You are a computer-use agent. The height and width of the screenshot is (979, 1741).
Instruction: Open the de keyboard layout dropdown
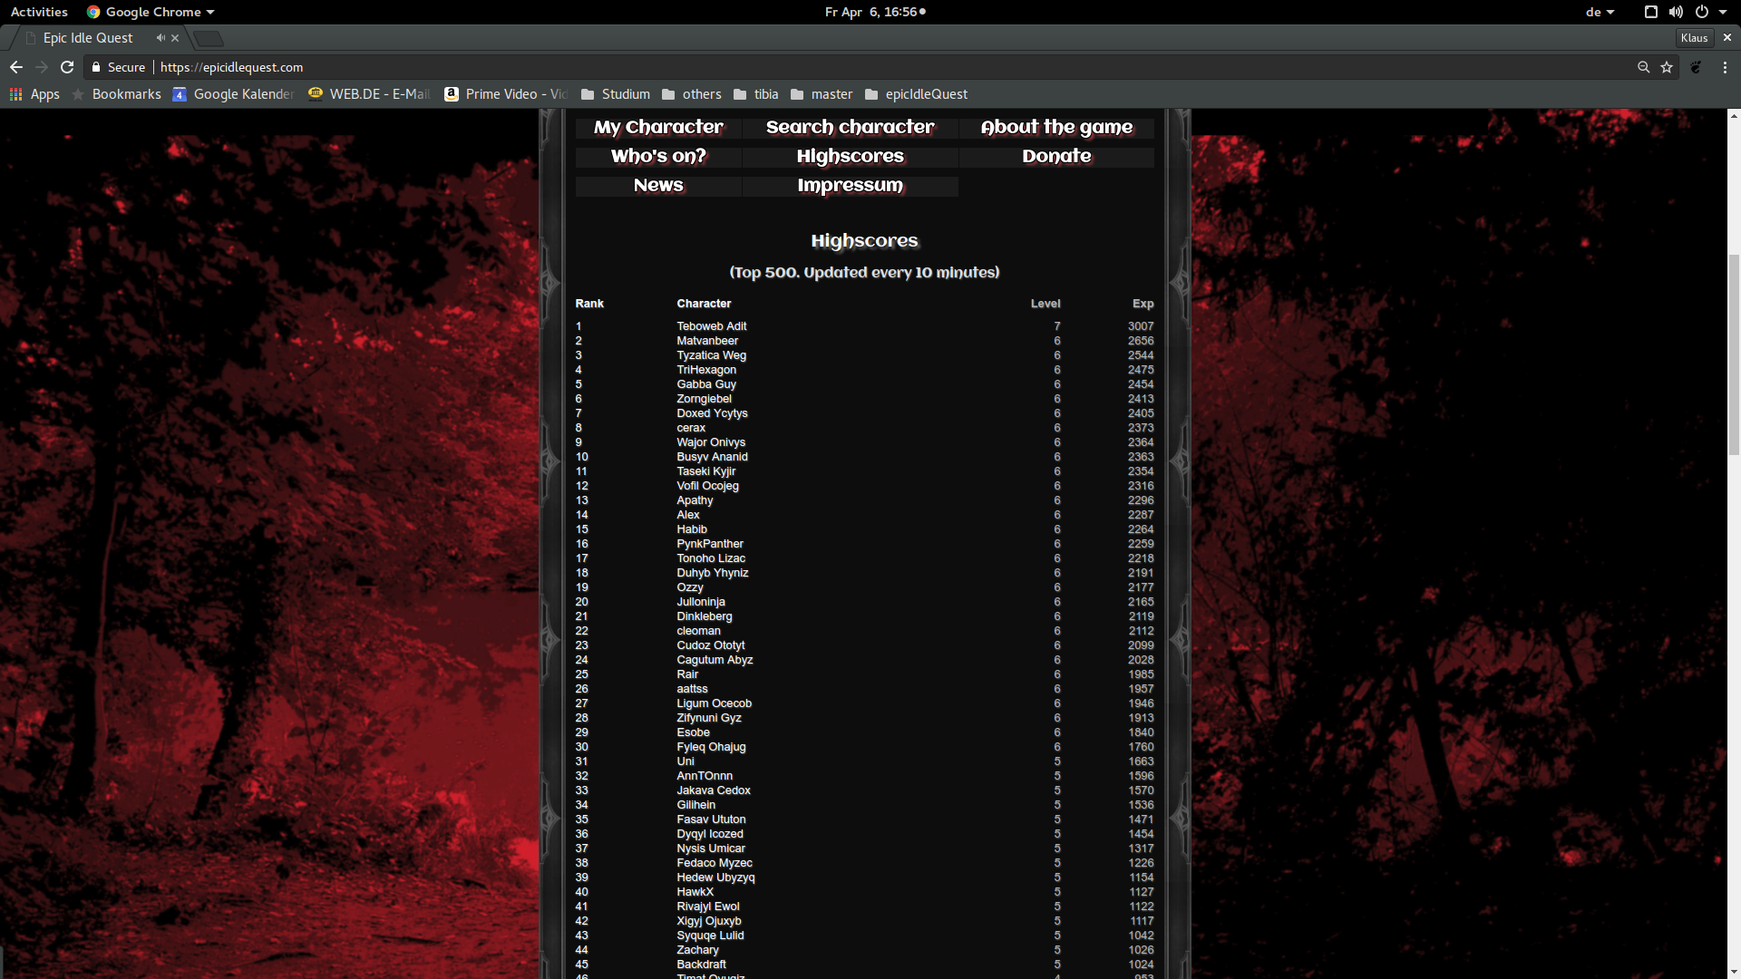[1600, 12]
